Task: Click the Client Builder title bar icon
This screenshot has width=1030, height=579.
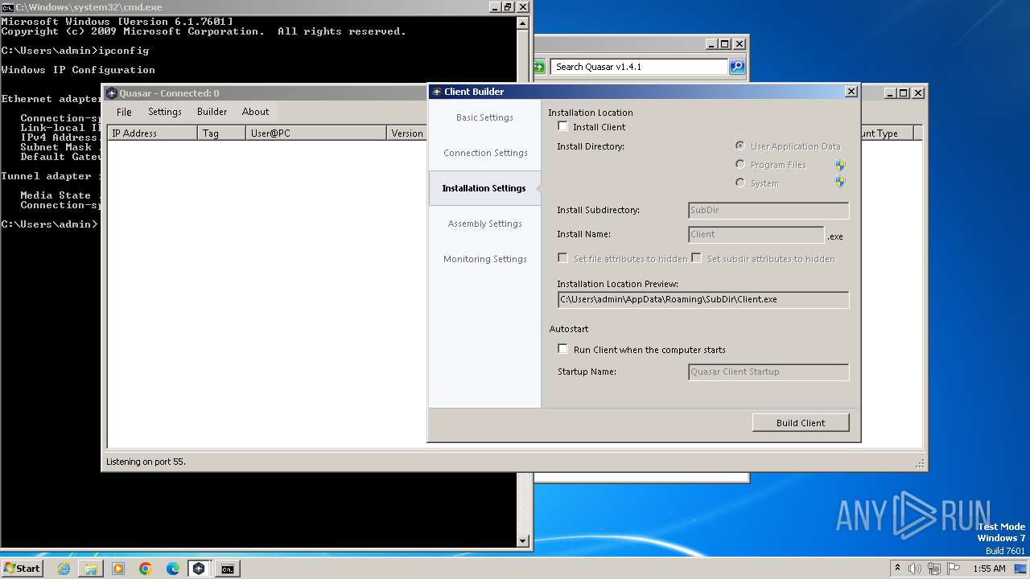Action: tap(435, 92)
